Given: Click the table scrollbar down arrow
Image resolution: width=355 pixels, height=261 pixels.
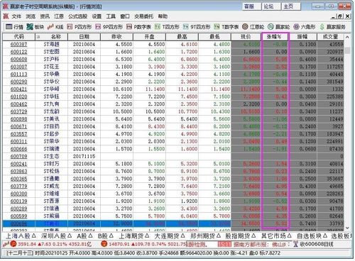Looking at the screenshot, I should pyautogui.click(x=347, y=228).
